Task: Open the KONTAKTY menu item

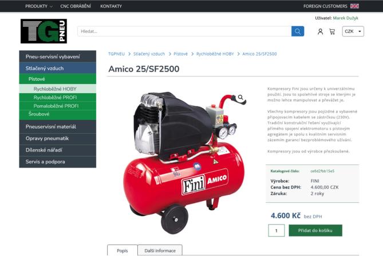Action: (x=111, y=6)
